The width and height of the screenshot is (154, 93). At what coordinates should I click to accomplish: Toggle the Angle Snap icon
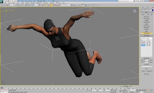[x=51, y=5]
